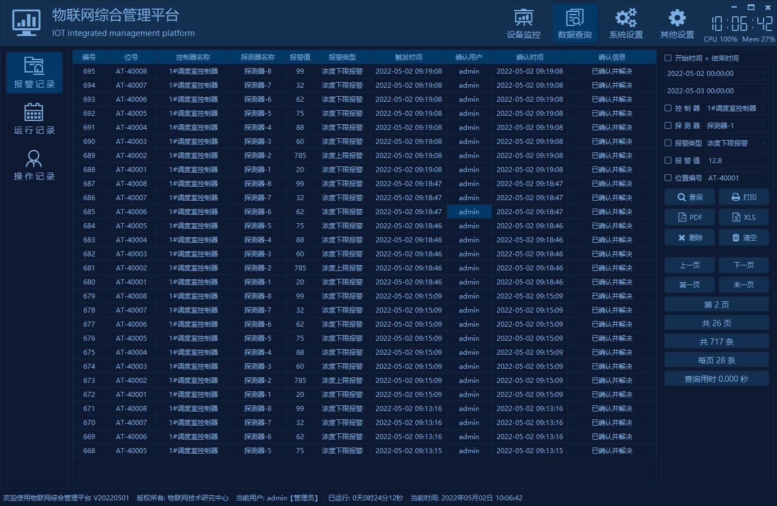The height and width of the screenshot is (506, 777).
Task: Toggle the 控制器 filter checkbox
Action: (668, 108)
